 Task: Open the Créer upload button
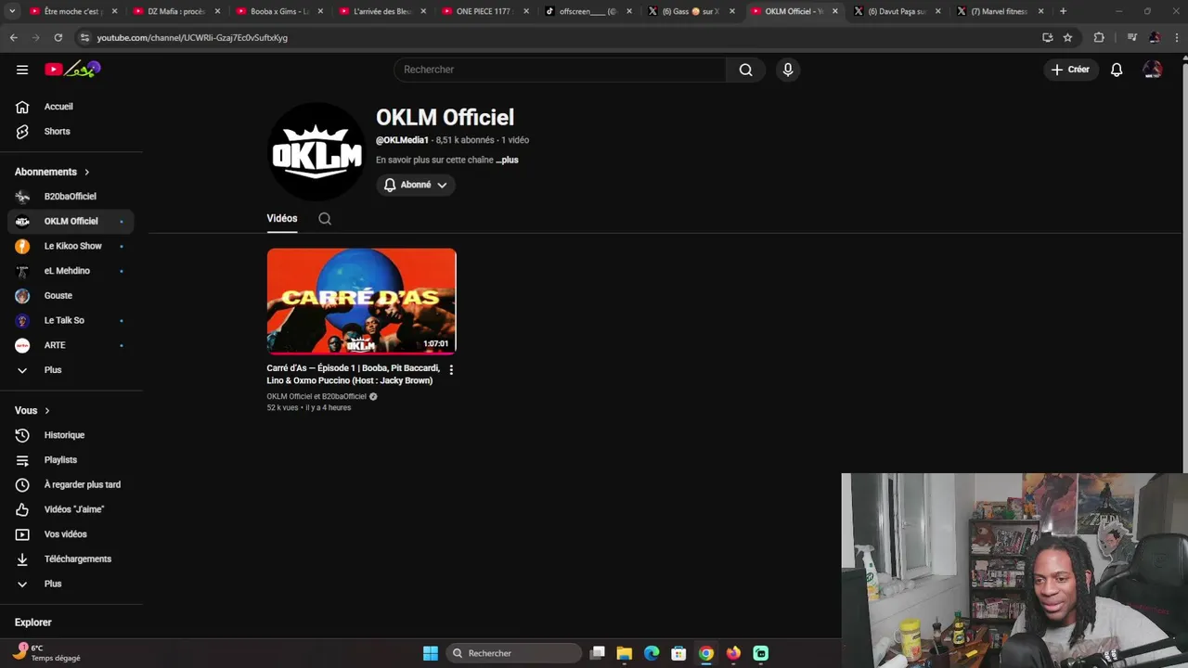click(x=1070, y=70)
